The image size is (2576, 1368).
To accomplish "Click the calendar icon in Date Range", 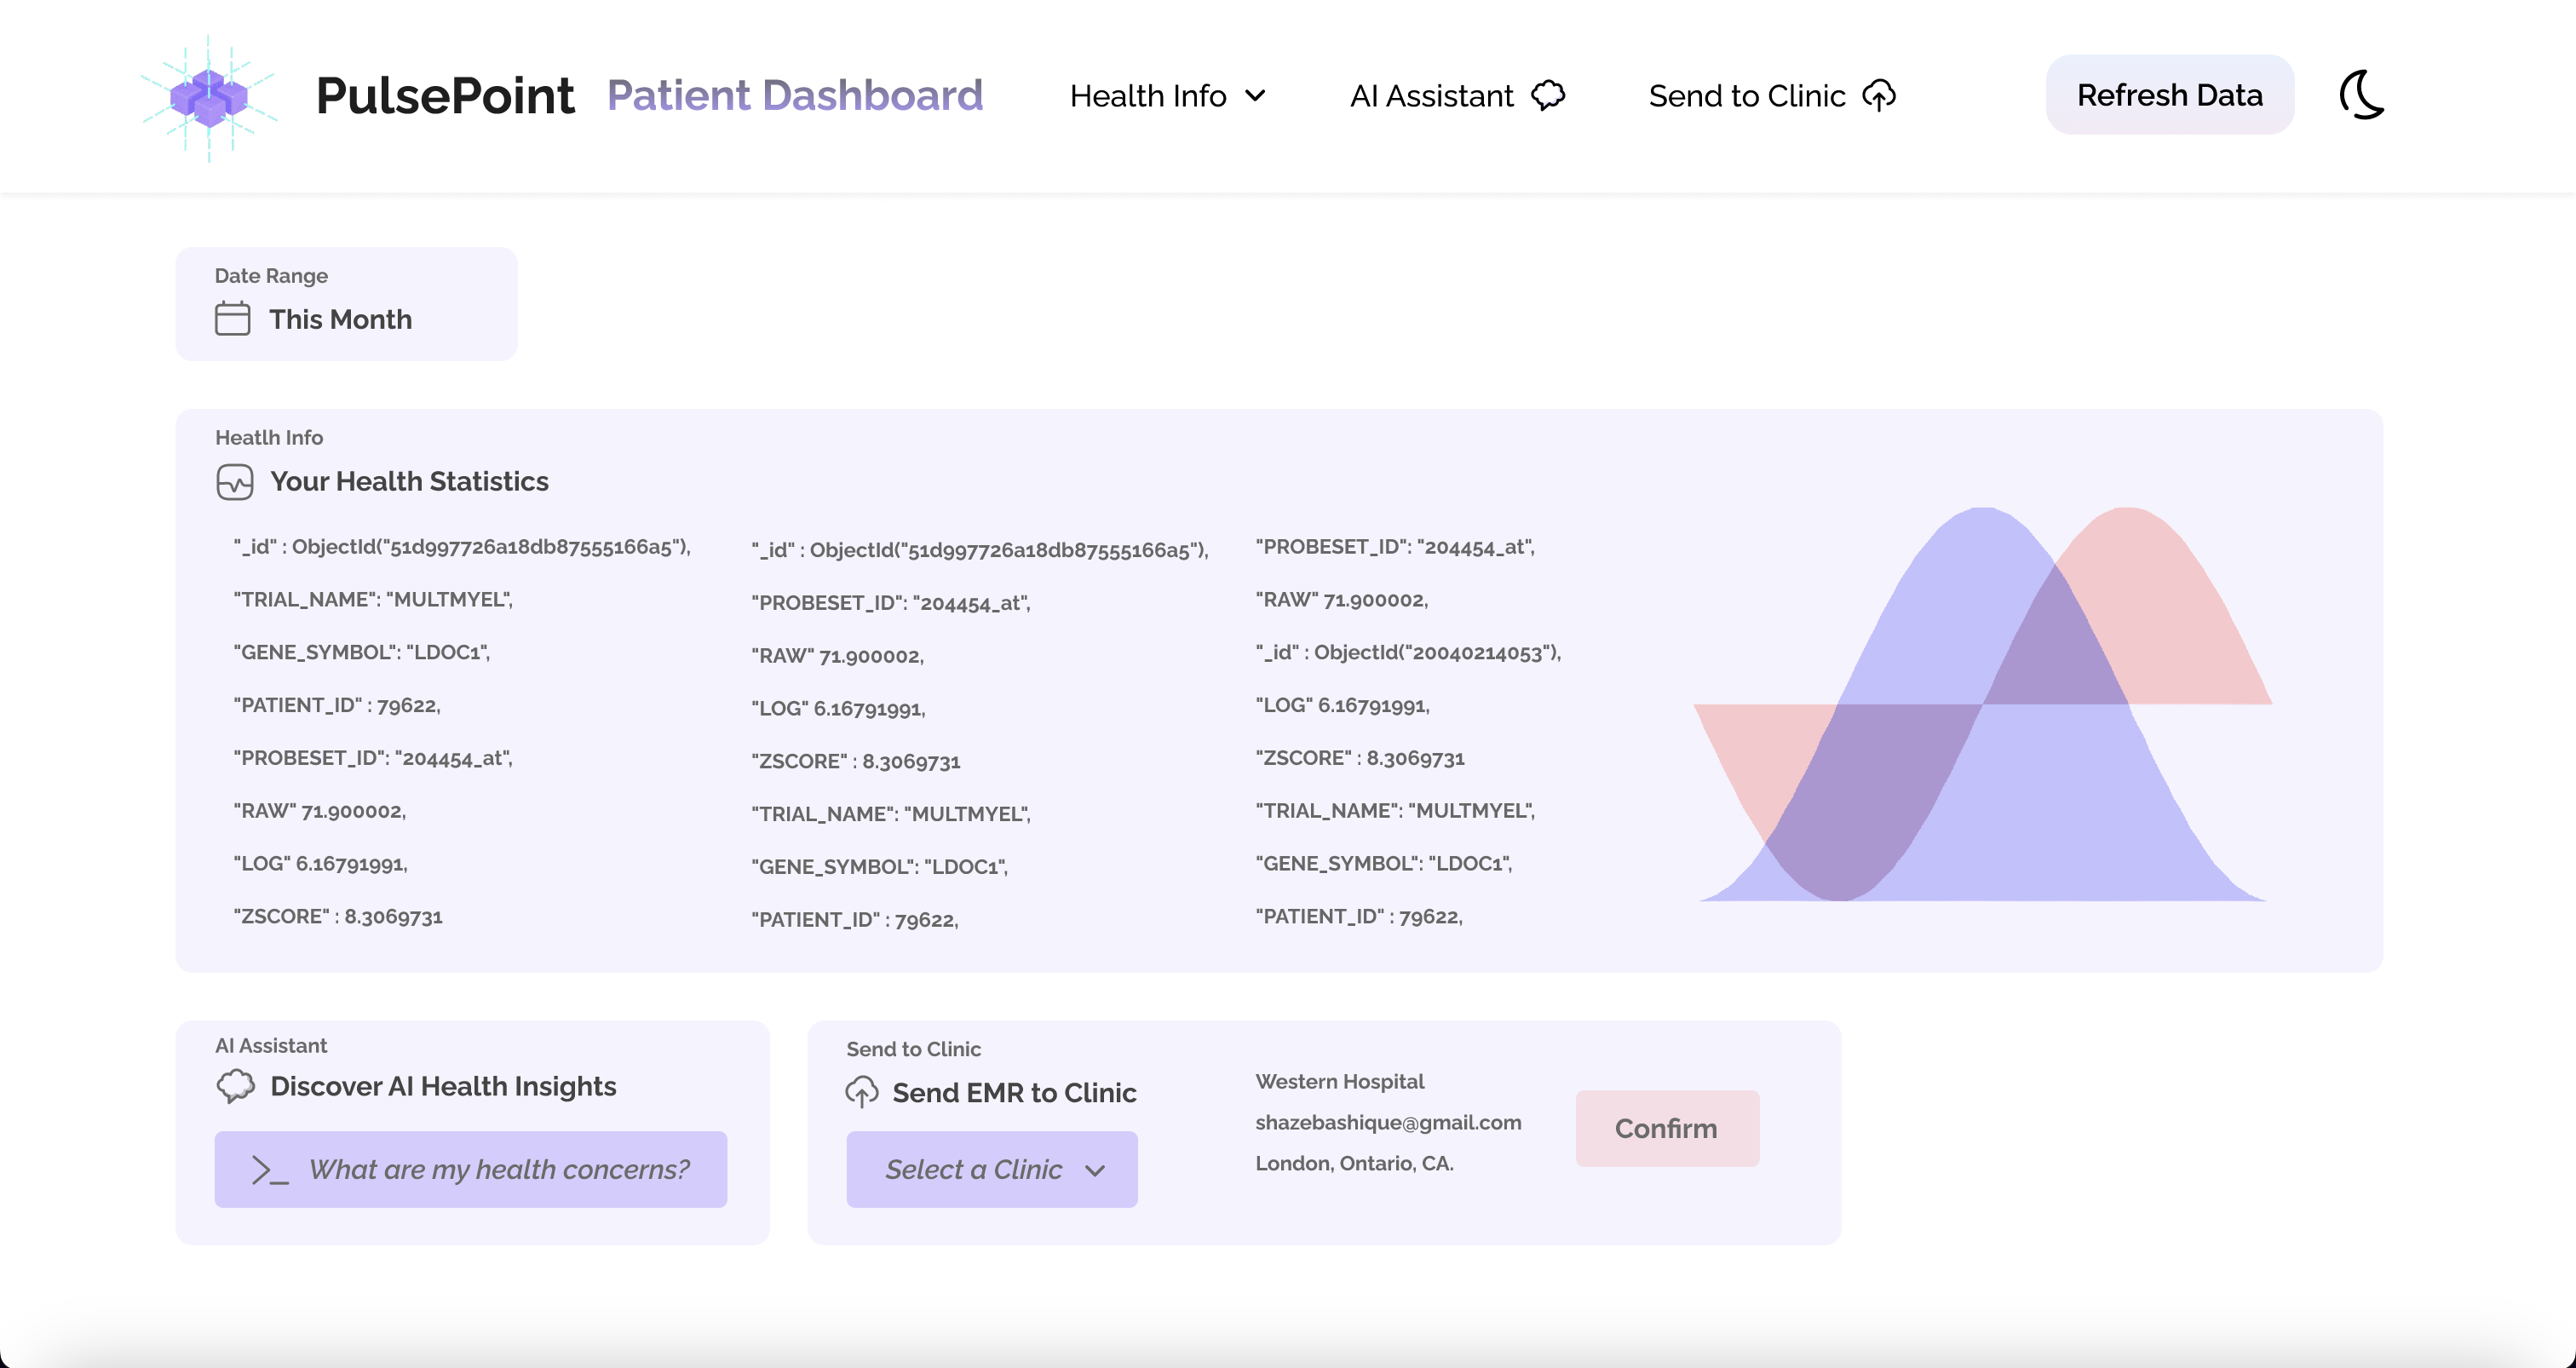I will [x=232, y=319].
